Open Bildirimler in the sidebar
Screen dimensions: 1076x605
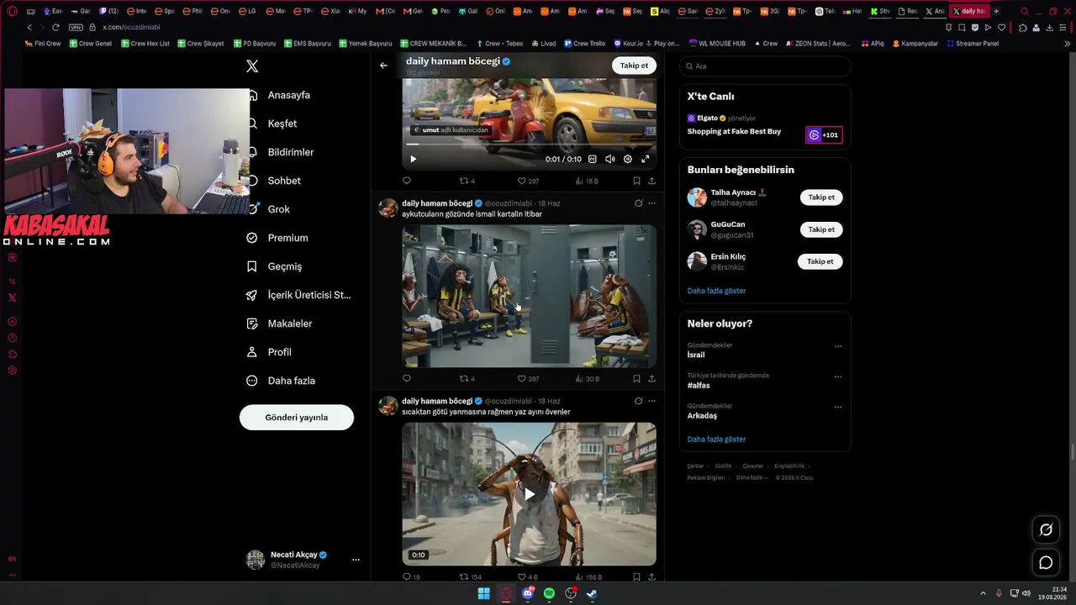tap(281, 152)
